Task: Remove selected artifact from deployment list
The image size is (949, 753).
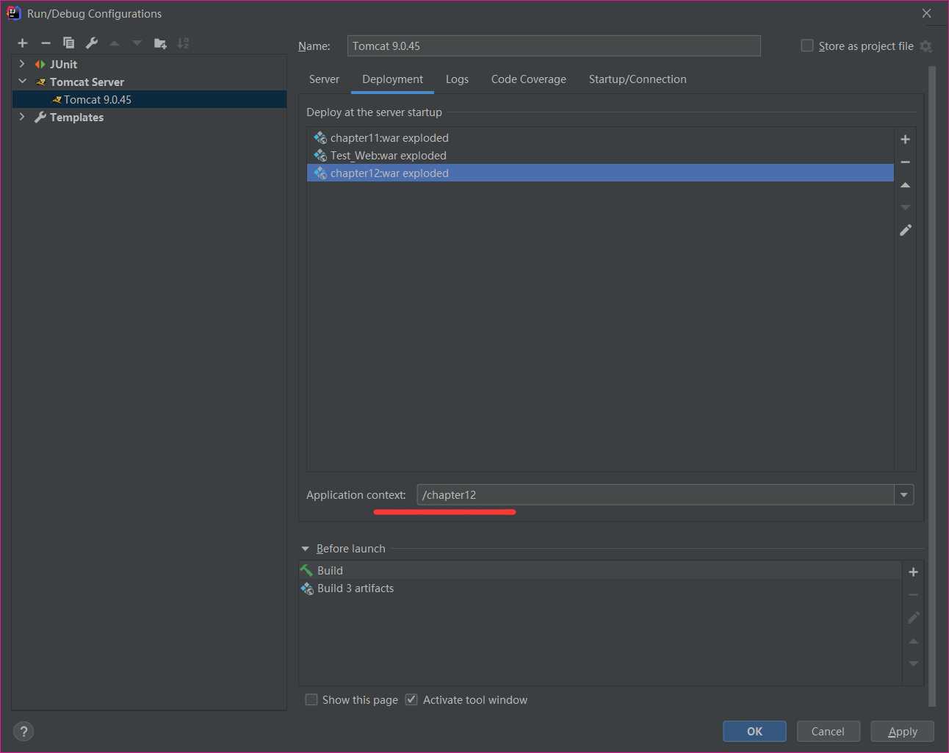Action: point(905,162)
